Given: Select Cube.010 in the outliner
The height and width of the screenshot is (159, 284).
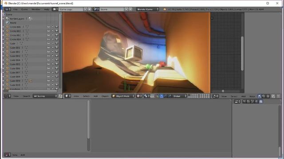Looking at the screenshot, I should [x=15, y=85].
